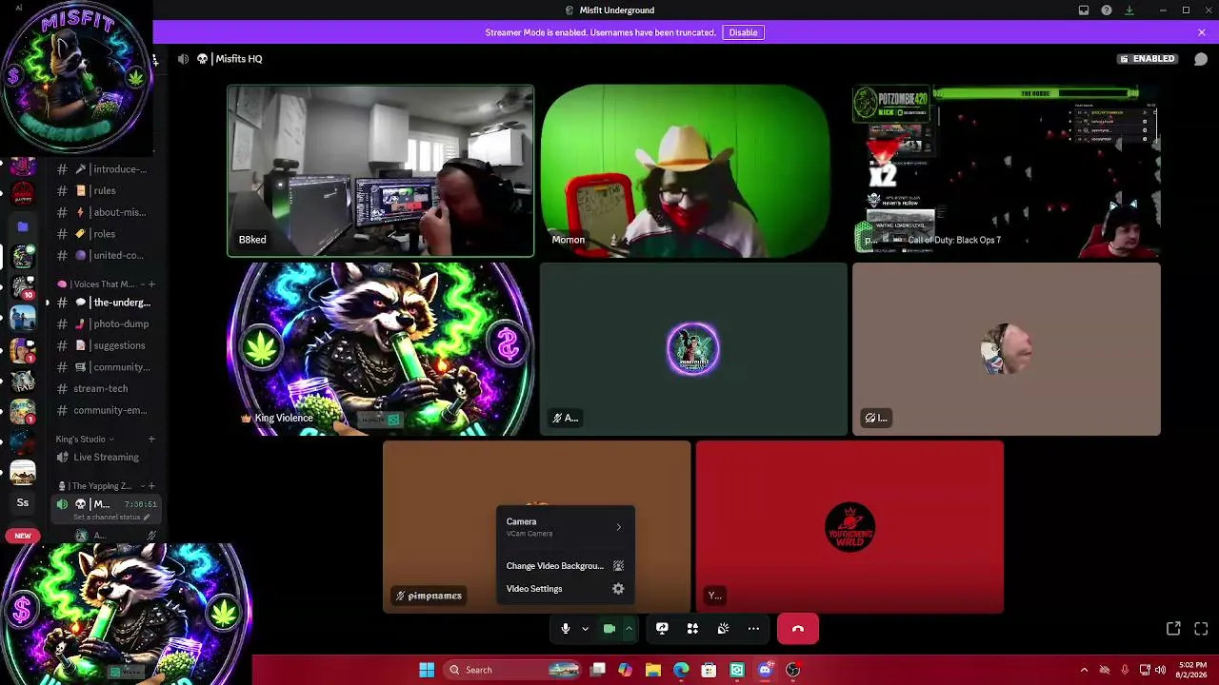Open the about-mis channel
This screenshot has width=1219, height=685.
coord(105,212)
